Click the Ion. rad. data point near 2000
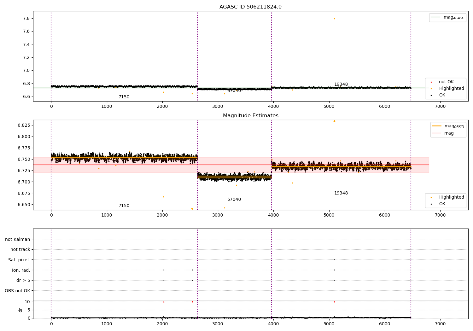This screenshot has height=331, width=473. pos(164,270)
